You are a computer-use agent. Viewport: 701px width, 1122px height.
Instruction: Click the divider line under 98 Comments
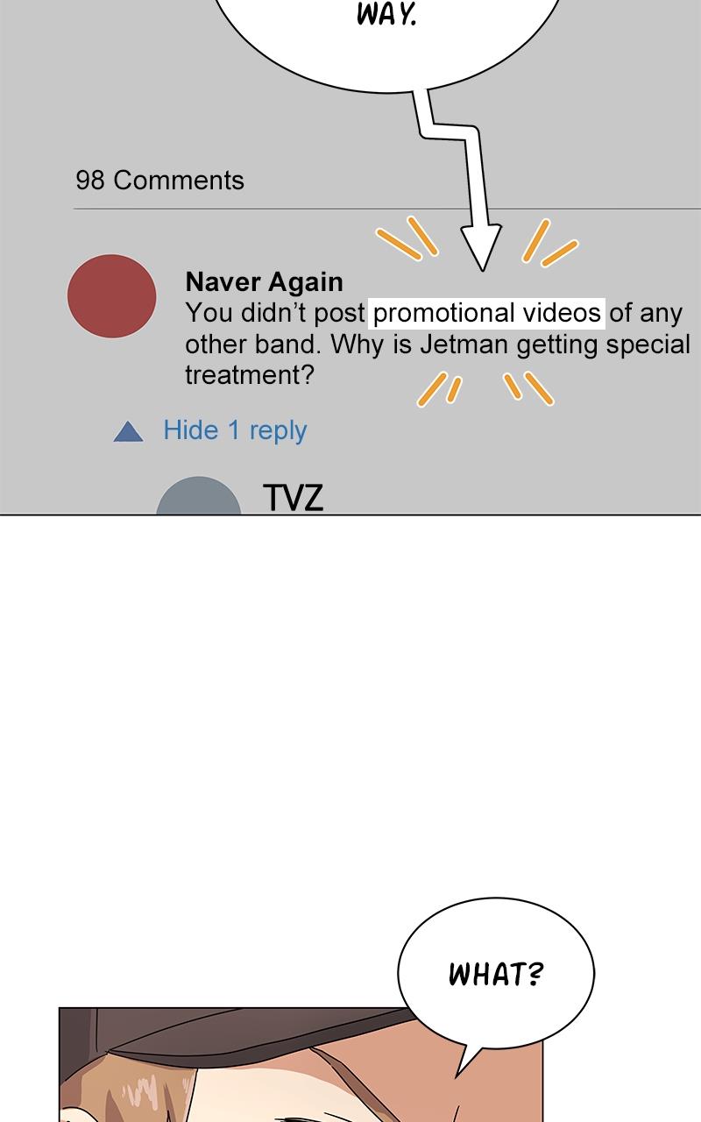[x=386, y=209]
